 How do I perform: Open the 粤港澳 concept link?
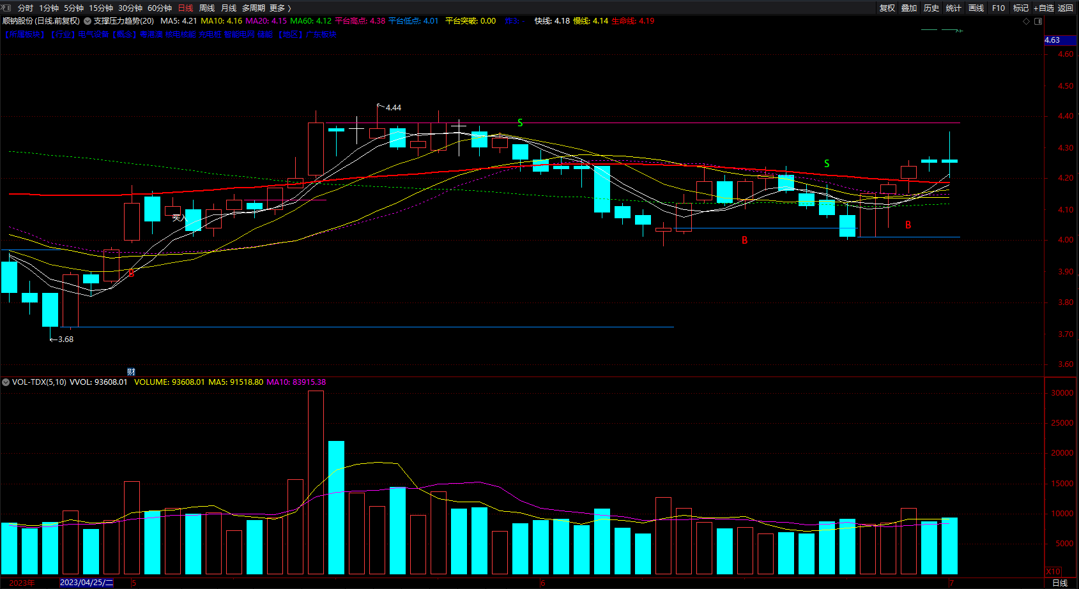click(x=151, y=34)
